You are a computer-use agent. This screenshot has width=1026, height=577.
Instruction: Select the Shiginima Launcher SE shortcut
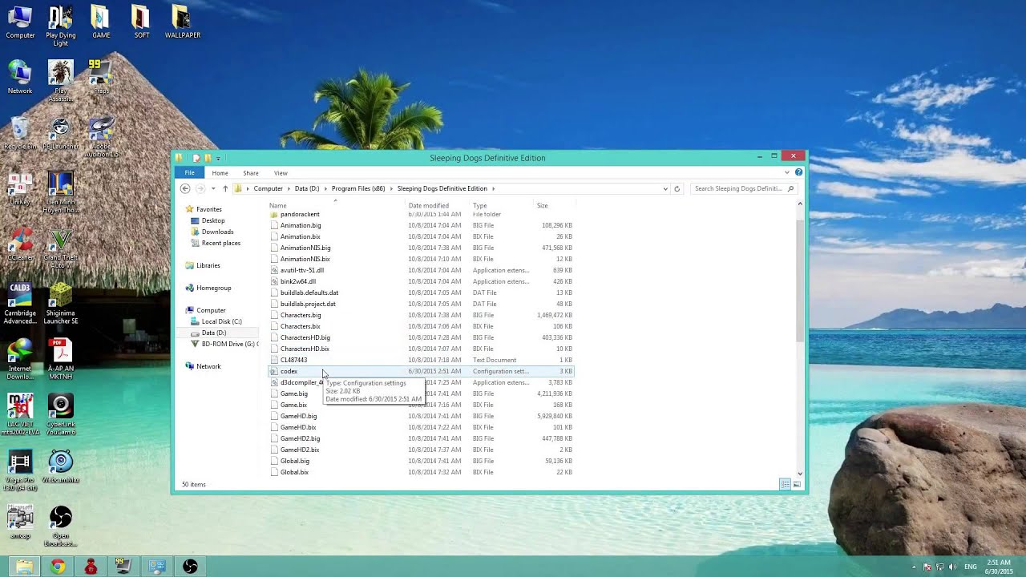point(61,305)
